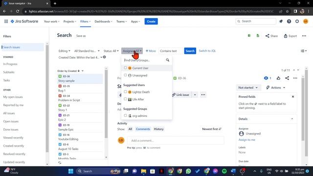Open the notifications bell icon
The height and width of the screenshot is (176, 313).
click(x=281, y=21)
